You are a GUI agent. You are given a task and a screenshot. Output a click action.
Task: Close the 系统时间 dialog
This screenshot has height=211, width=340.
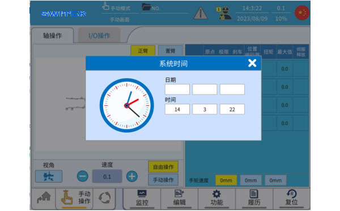click(x=252, y=63)
